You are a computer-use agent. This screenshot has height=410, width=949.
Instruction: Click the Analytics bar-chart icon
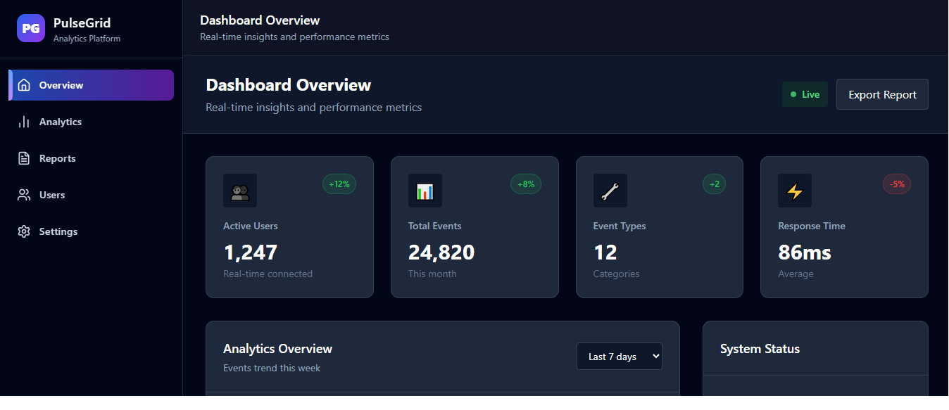(x=24, y=121)
